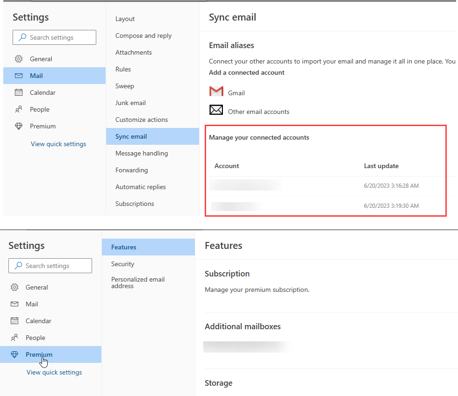Click the Manage your connected accounts heading

(259, 137)
